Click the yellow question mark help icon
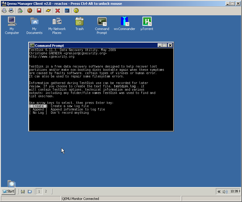Viewport: 242px width, 202px height. click(76, 11)
